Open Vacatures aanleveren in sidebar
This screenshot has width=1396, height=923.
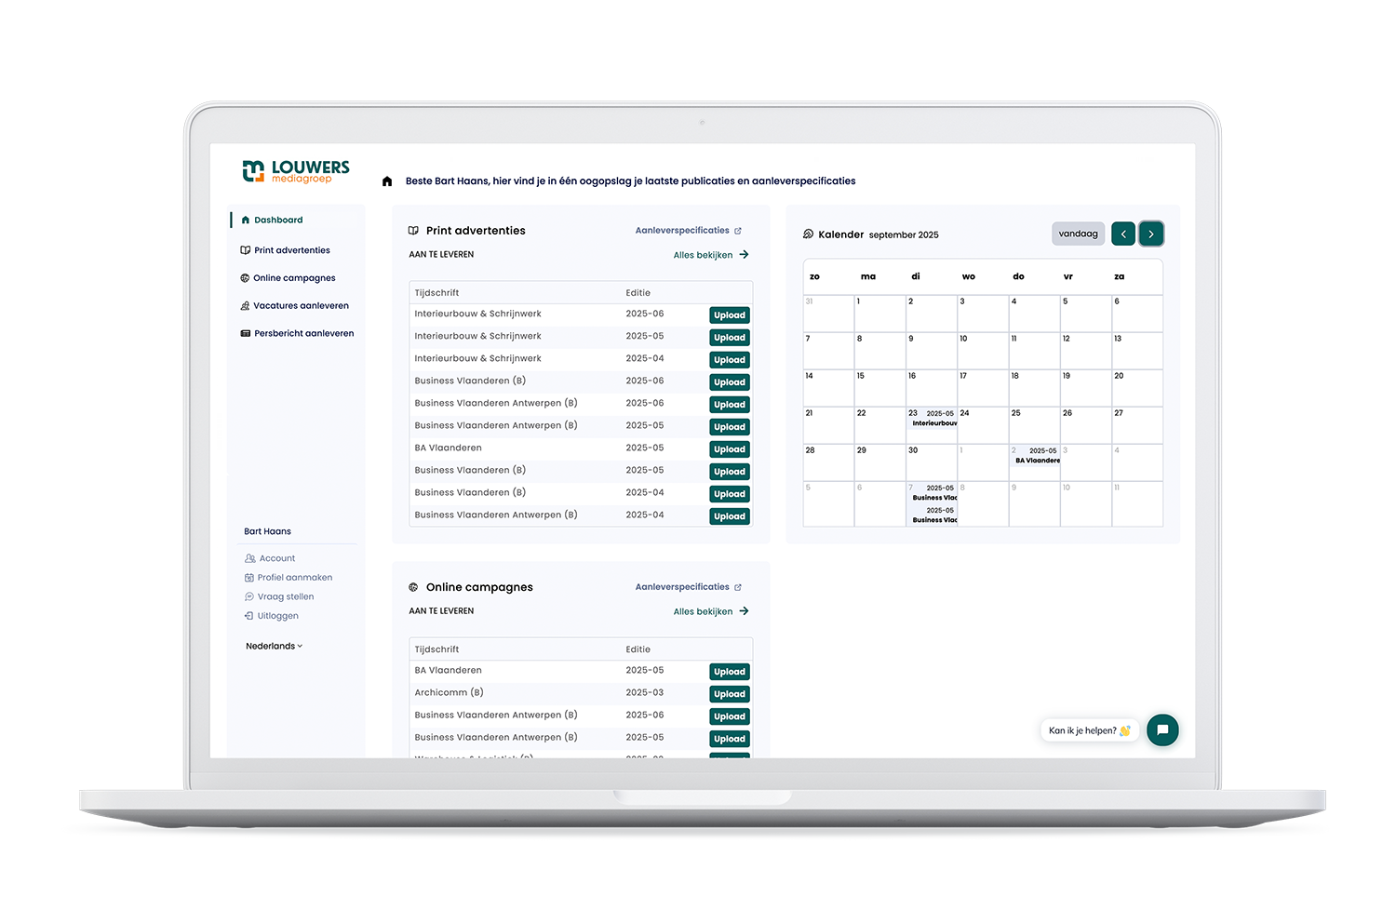coord(300,306)
